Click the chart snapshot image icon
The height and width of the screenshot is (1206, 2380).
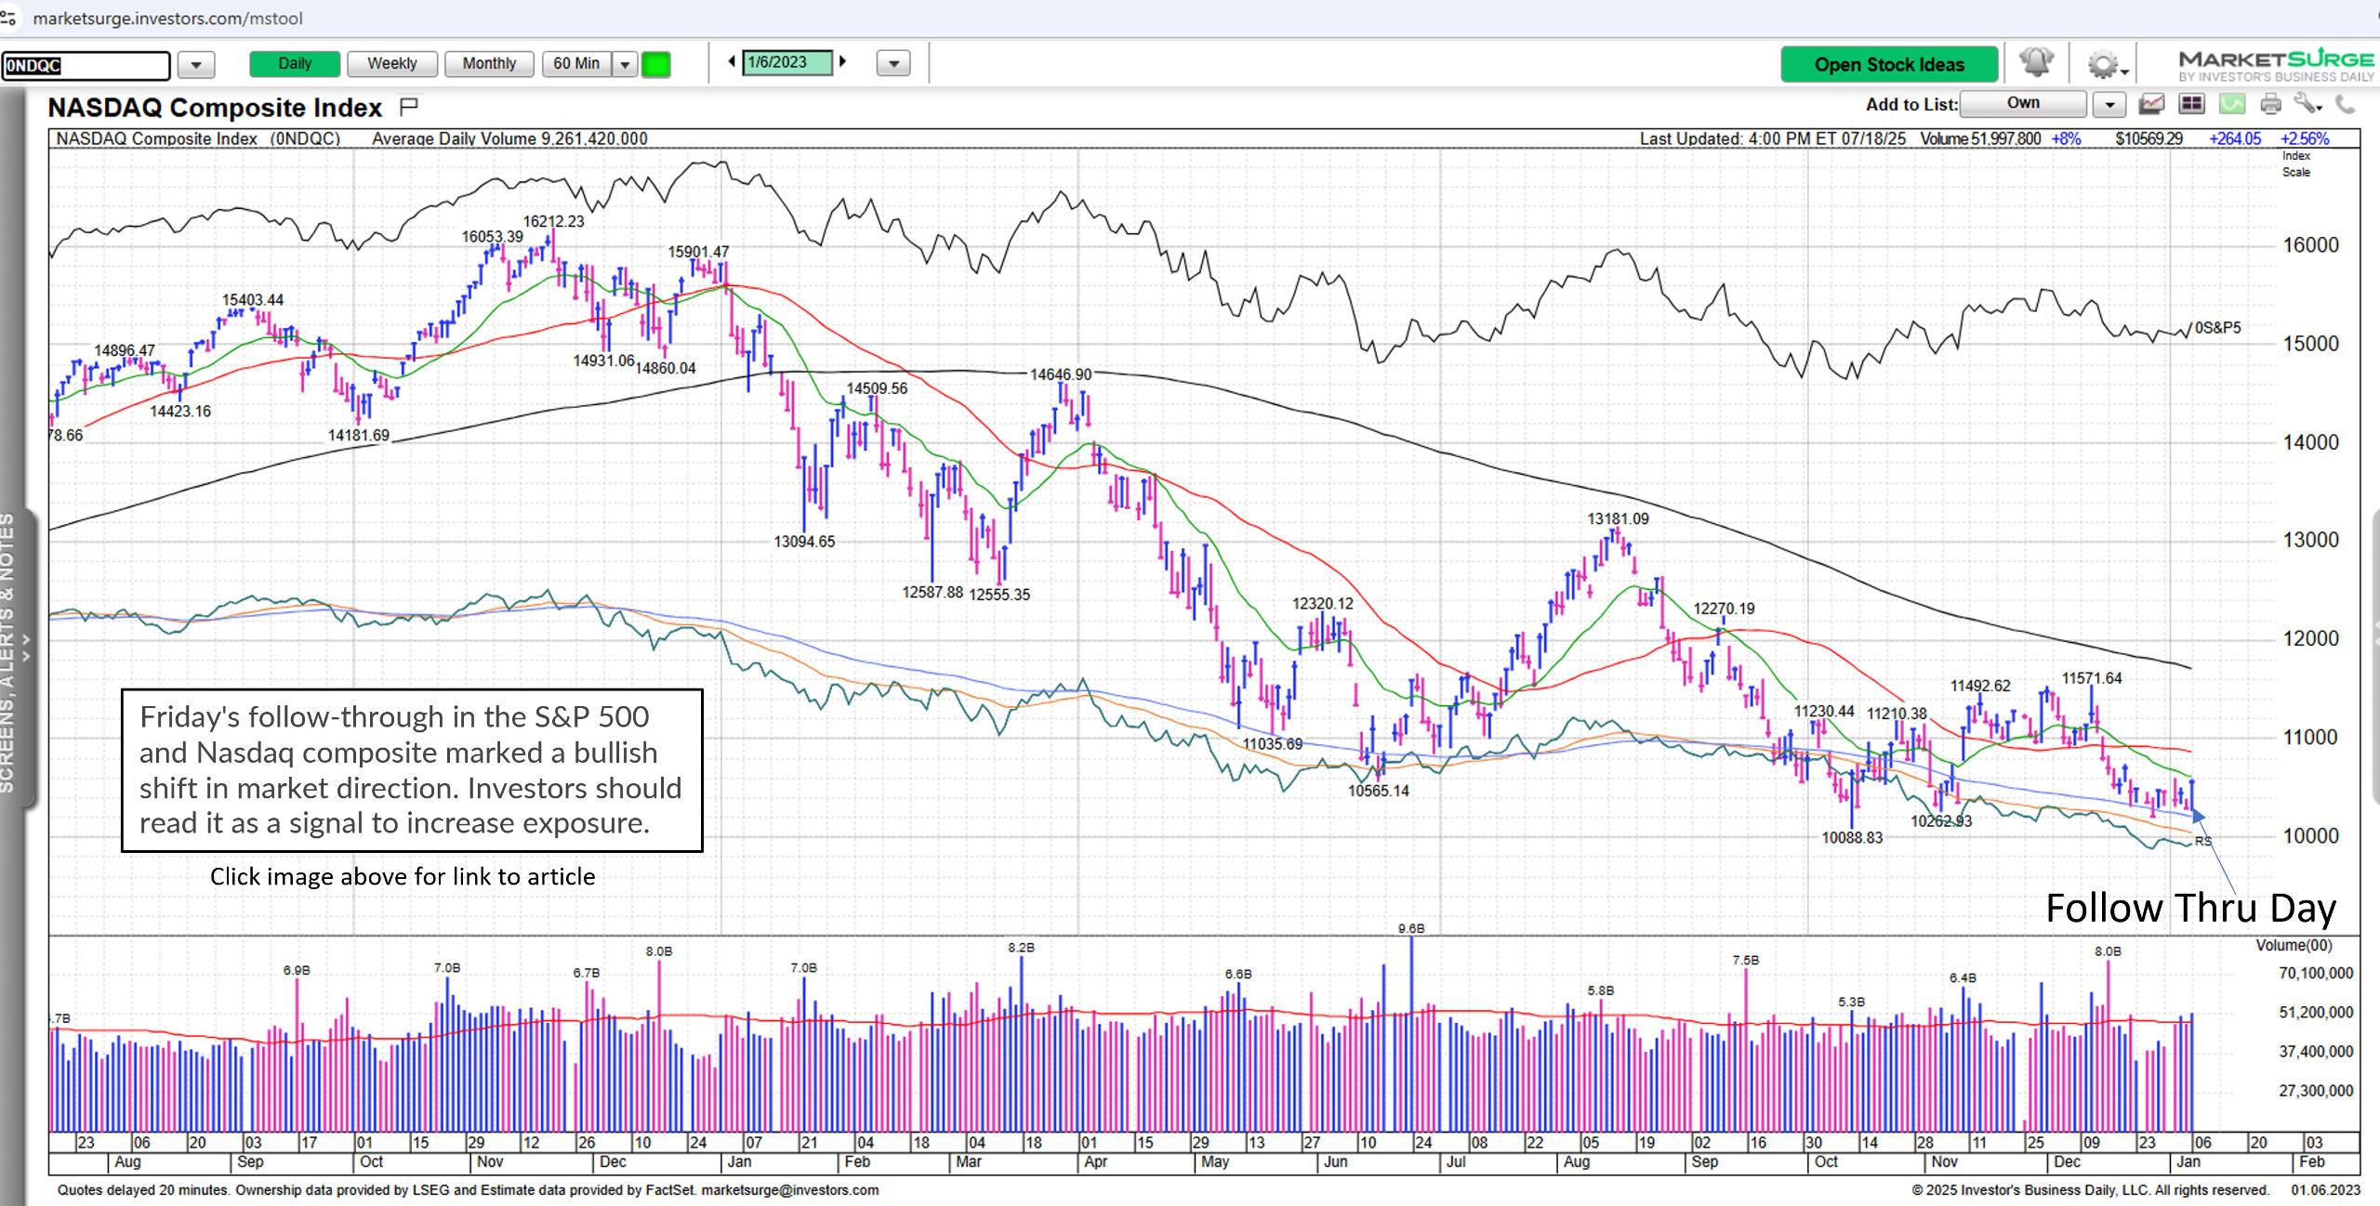(2151, 104)
